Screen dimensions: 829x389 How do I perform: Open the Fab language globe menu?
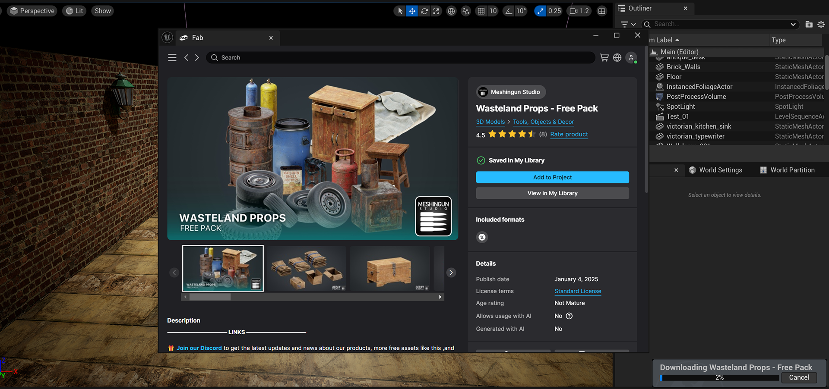coord(617,57)
